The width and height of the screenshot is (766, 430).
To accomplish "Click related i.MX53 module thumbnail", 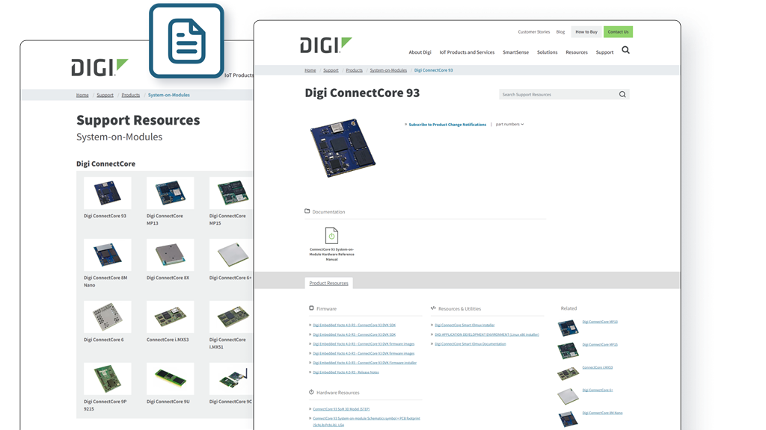I will 569,373.
